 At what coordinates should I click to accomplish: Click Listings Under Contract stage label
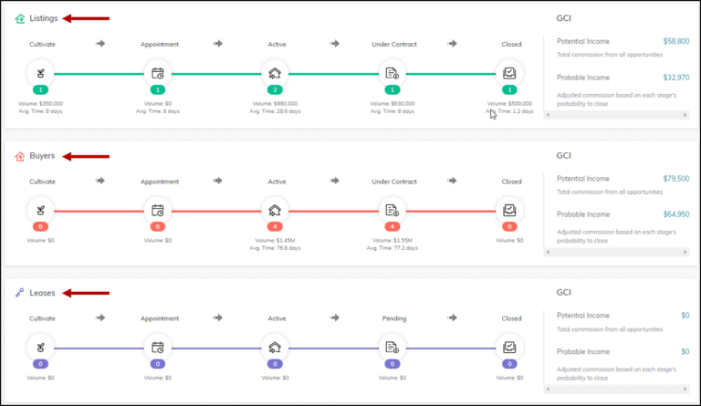394,44
